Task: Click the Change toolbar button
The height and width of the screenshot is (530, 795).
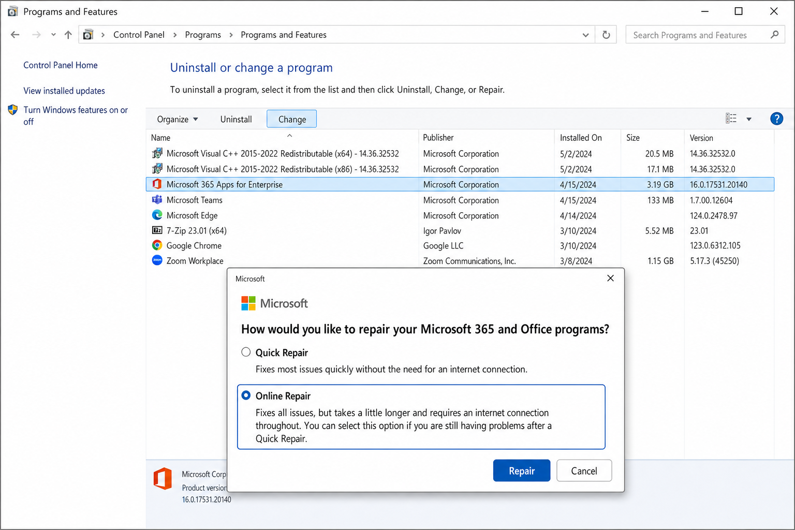Action: [292, 119]
